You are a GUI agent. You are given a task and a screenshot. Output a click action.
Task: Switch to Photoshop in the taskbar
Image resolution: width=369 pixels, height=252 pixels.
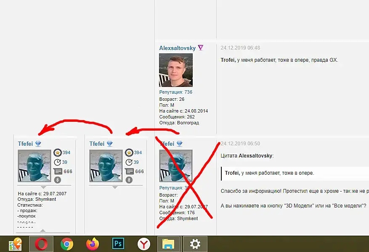[x=118, y=244]
